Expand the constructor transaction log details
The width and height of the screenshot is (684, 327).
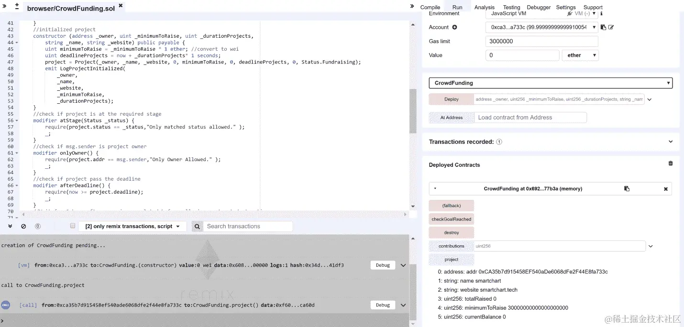(403, 265)
